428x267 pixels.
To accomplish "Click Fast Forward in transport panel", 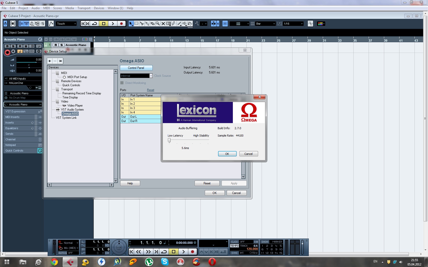I will (148, 252).
